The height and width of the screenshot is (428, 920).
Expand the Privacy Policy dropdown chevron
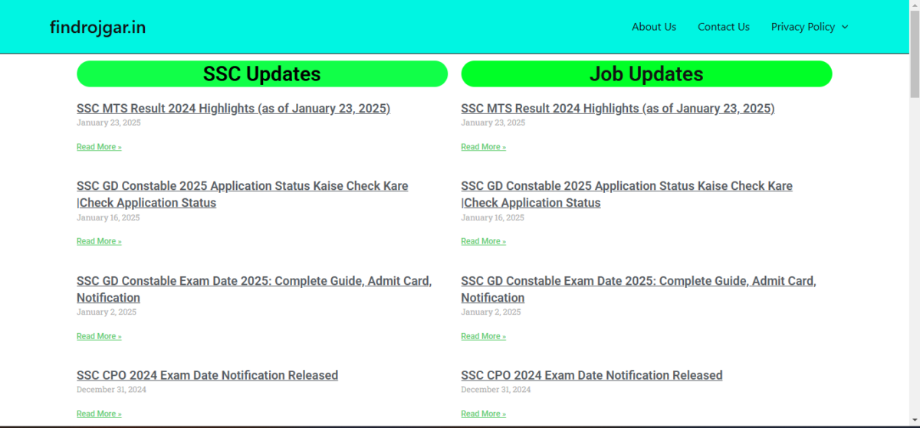coord(845,27)
